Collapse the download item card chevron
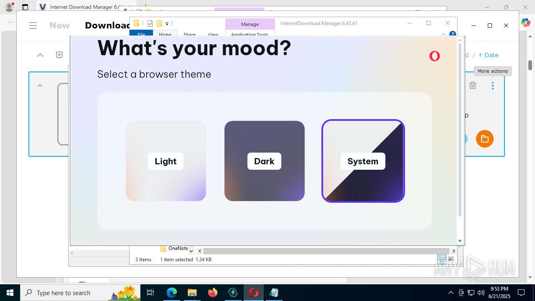Image resolution: width=535 pixels, height=301 pixels. pos(40,86)
